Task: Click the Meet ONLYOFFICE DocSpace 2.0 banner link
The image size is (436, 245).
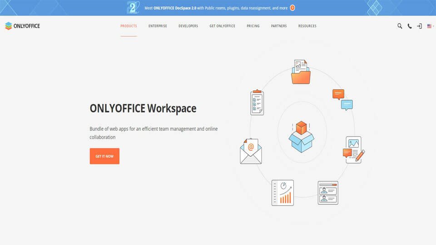Action: [216, 8]
